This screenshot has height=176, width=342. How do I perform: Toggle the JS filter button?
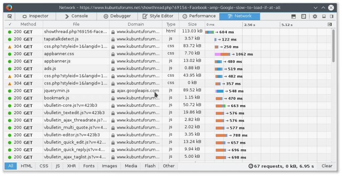[x=57, y=166]
